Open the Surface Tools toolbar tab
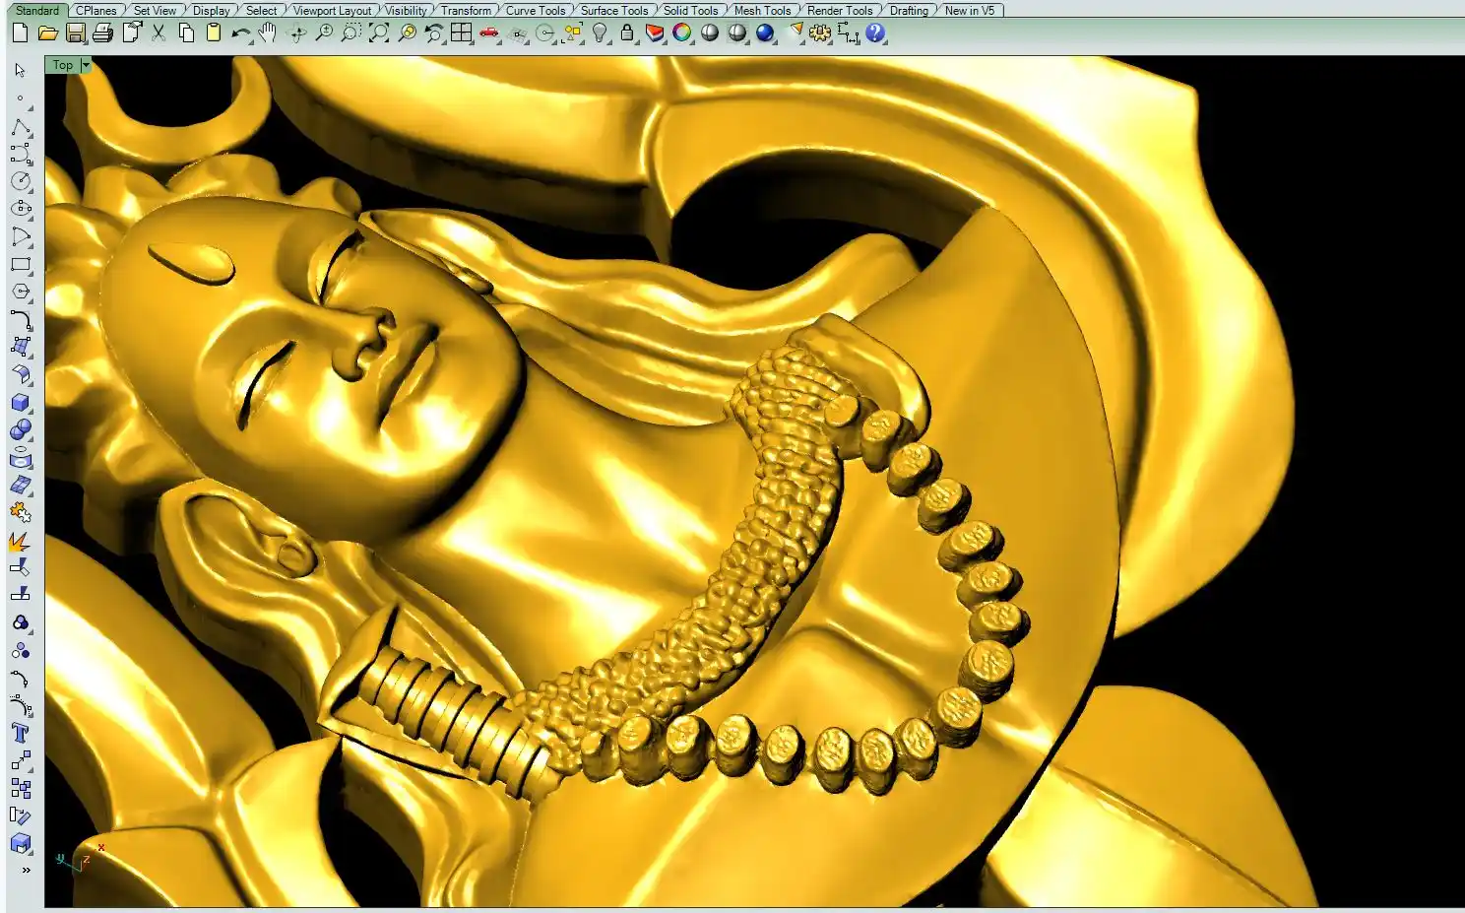 pos(613,10)
